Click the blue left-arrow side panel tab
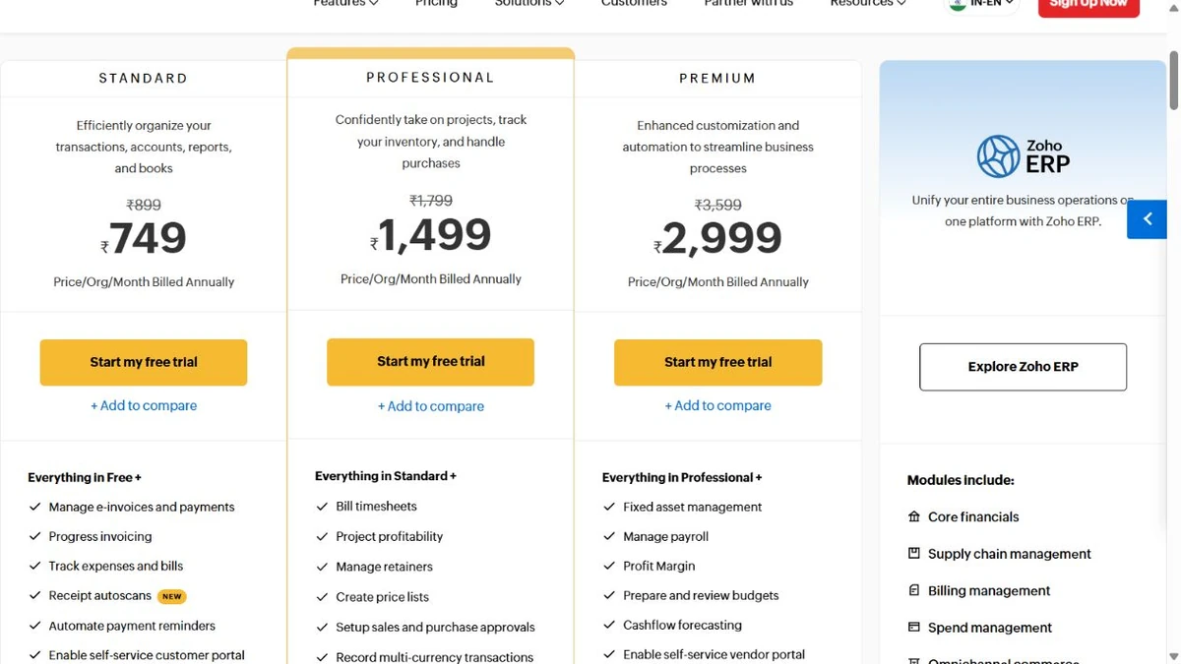This screenshot has height=664, width=1181. [1148, 219]
